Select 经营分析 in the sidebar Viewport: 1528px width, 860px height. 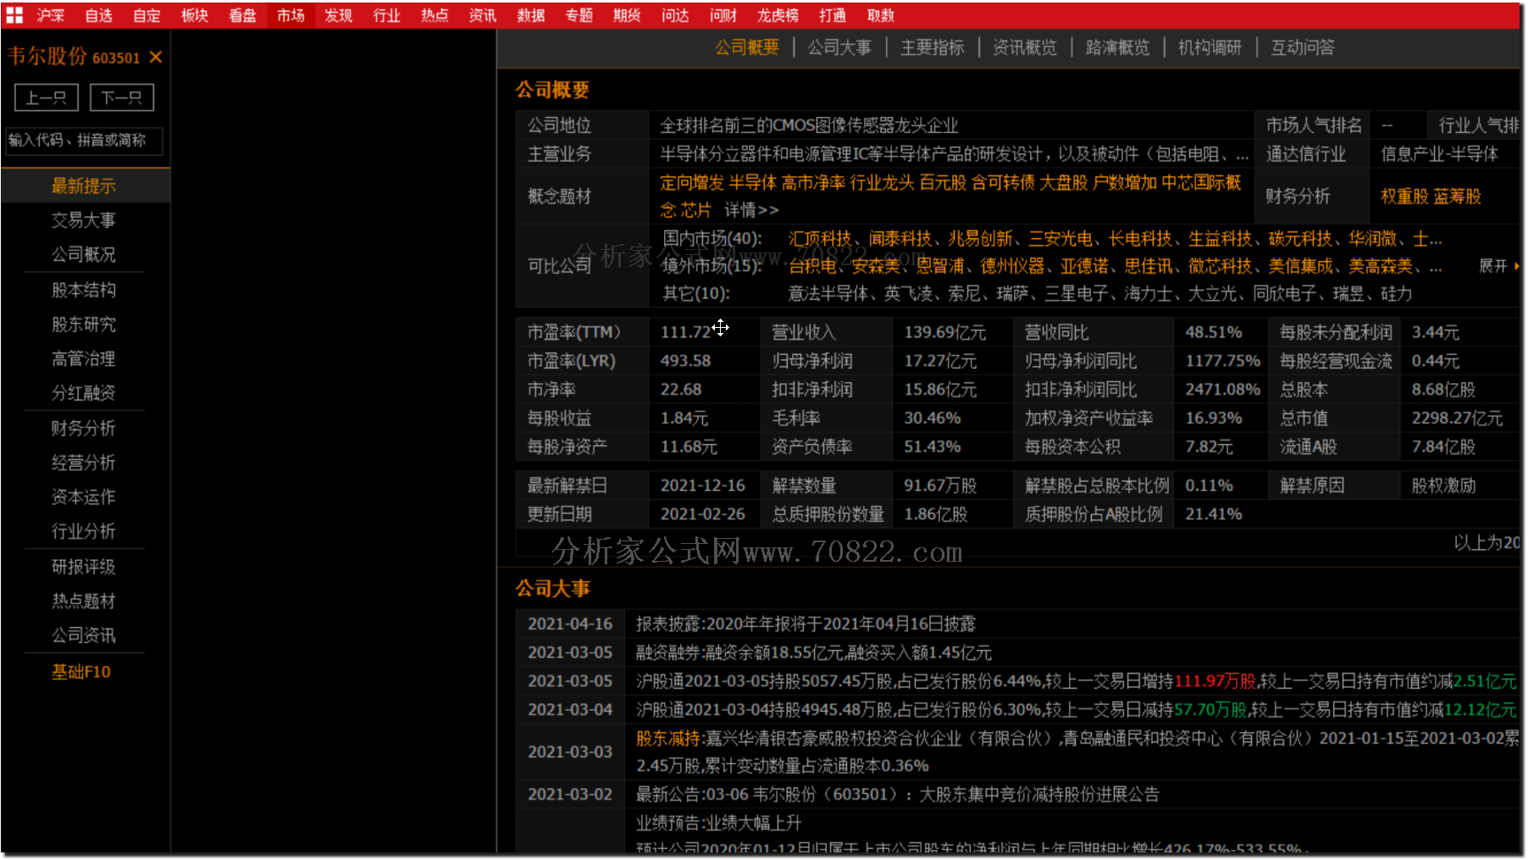84,463
